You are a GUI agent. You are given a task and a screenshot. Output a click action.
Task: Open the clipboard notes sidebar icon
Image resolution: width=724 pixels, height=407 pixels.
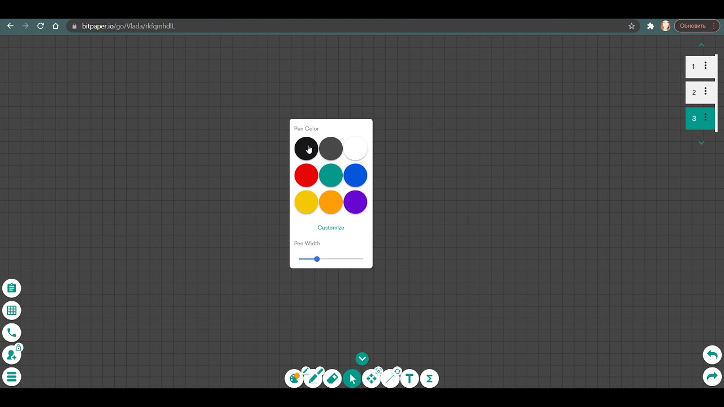[x=11, y=288]
